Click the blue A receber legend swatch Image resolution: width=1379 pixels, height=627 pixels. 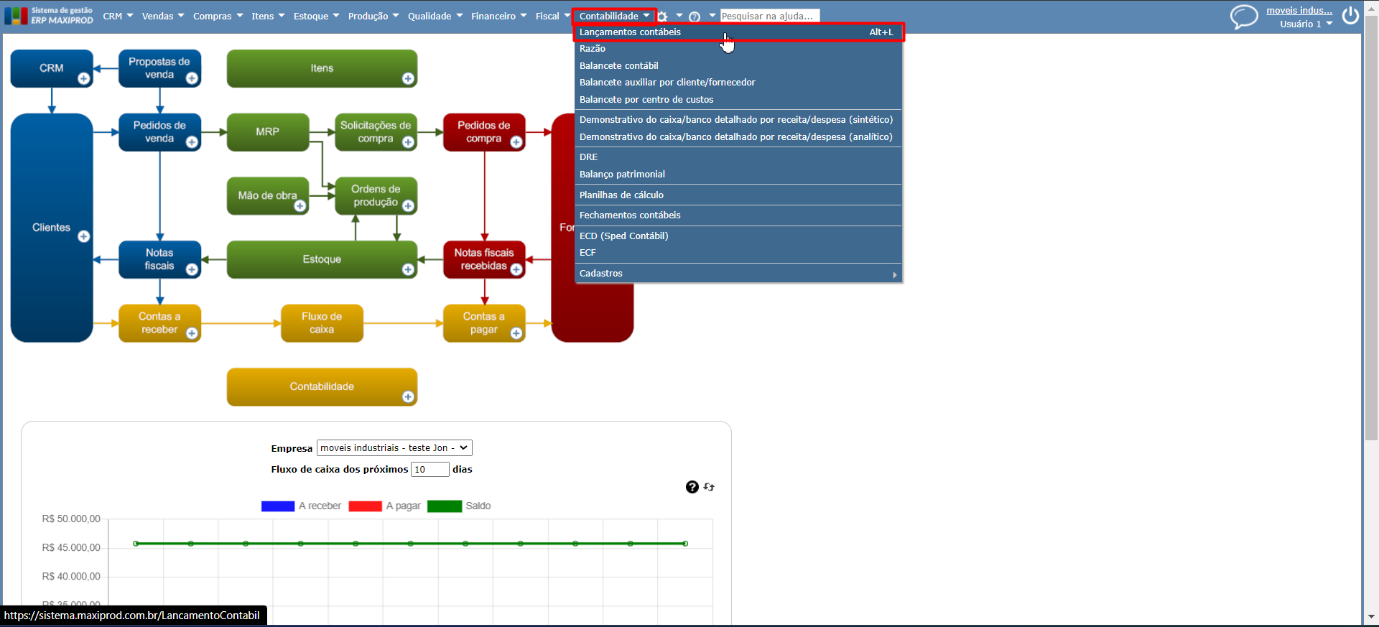pos(278,506)
